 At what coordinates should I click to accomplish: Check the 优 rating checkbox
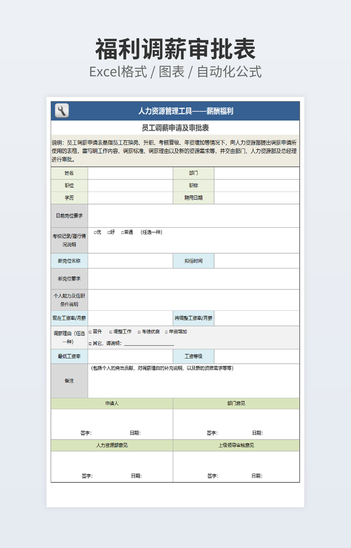(95, 232)
